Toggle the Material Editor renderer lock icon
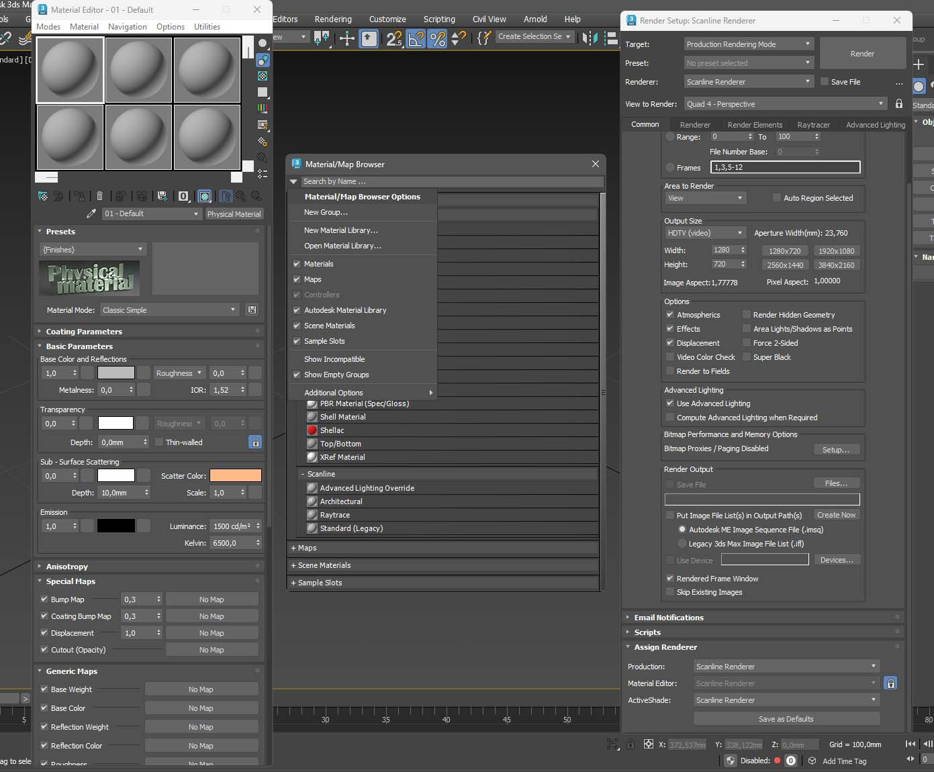Screen dimensions: 934x772 click(x=890, y=683)
